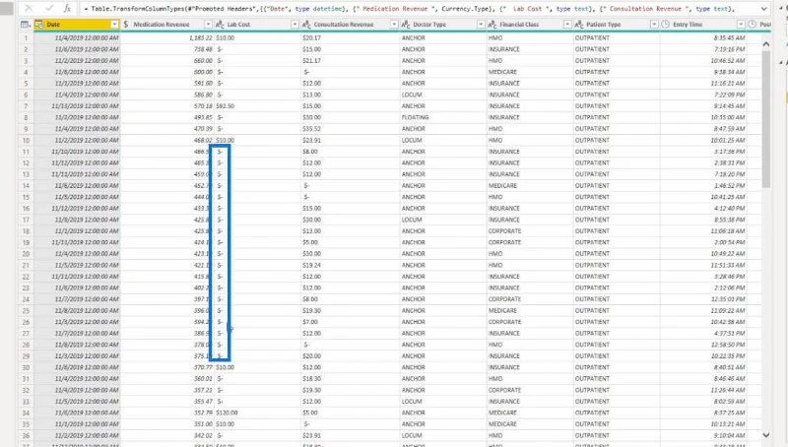The image size is (788, 447).
Task: Open the Financial Class filter dropdown
Action: 567,24
